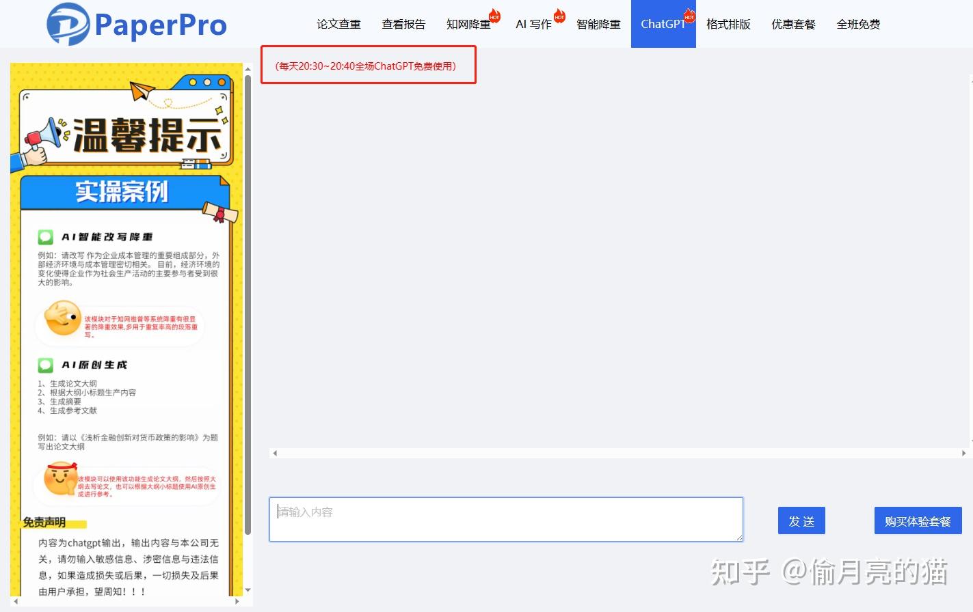Viewport: 973px width, 612px height.
Task: Select 智能降重 in the navigation bar
Action: pos(598,24)
